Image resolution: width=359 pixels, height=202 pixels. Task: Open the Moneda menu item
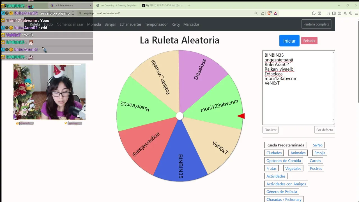point(94,24)
